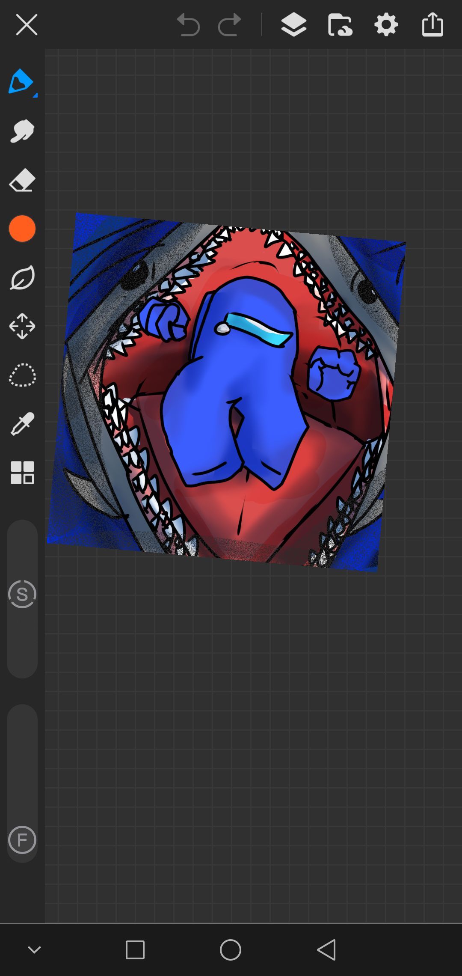Image resolution: width=462 pixels, height=976 pixels.
Task: Open the Layers panel
Action: (x=294, y=24)
